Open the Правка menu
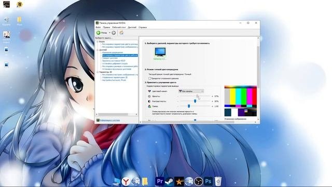332x187 pixels. point(106,28)
